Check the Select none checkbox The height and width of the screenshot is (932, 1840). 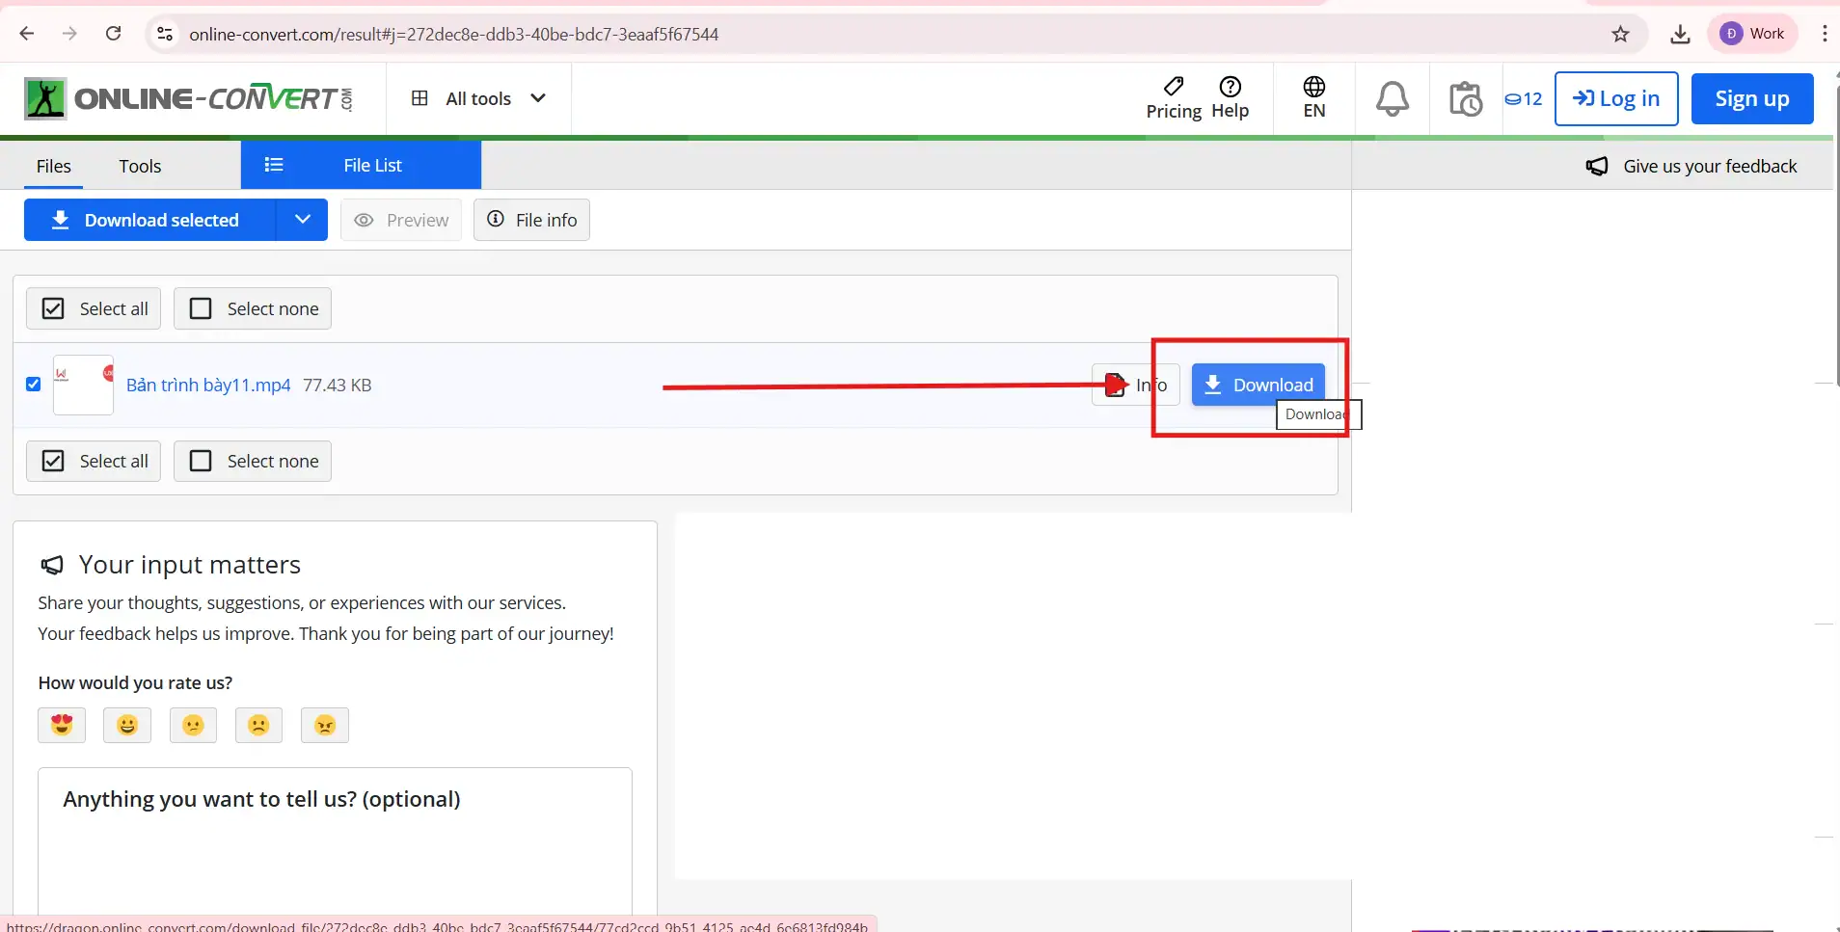tap(200, 308)
